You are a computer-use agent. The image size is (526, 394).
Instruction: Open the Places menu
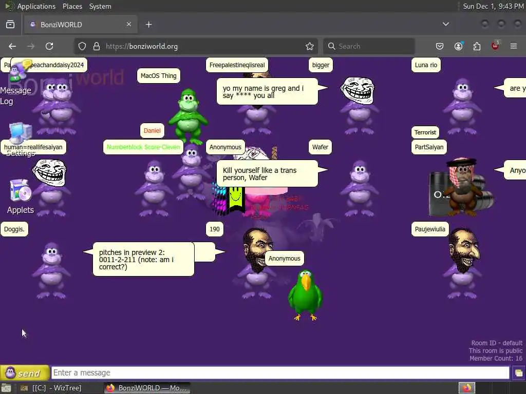pyautogui.click(x=72, y=6)
